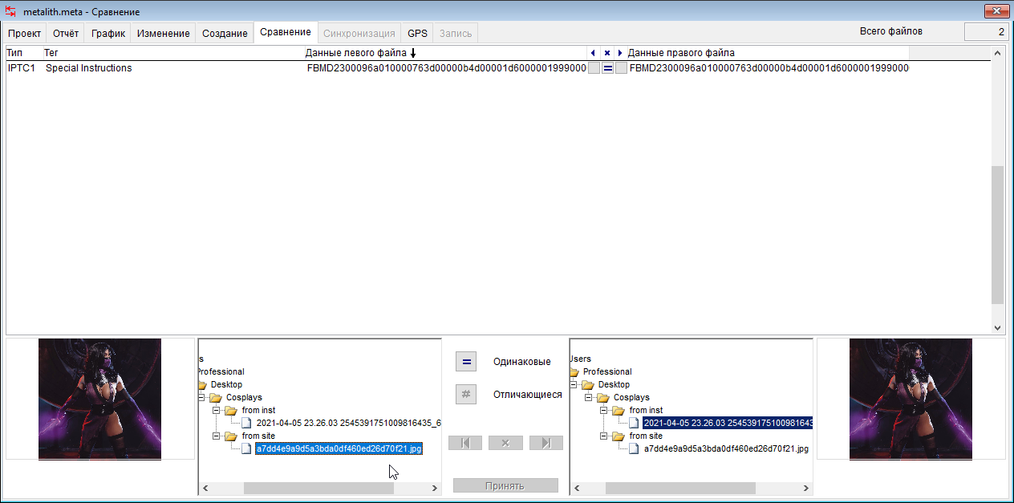Select a7dd4e9a jpg file in right tree
1014x503 pixels.
coord(725,449)
